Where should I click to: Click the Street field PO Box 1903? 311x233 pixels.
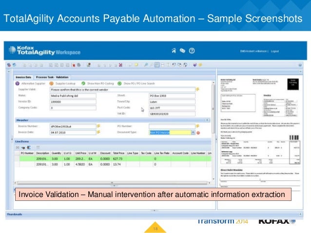tap(172, 96)
